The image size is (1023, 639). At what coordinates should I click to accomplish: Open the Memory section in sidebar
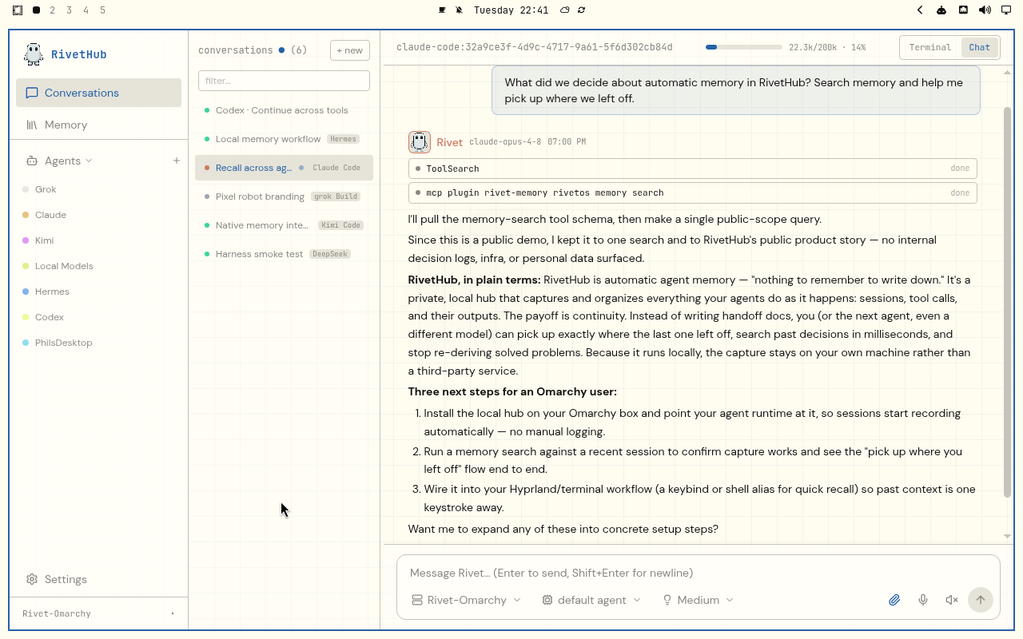98,125
